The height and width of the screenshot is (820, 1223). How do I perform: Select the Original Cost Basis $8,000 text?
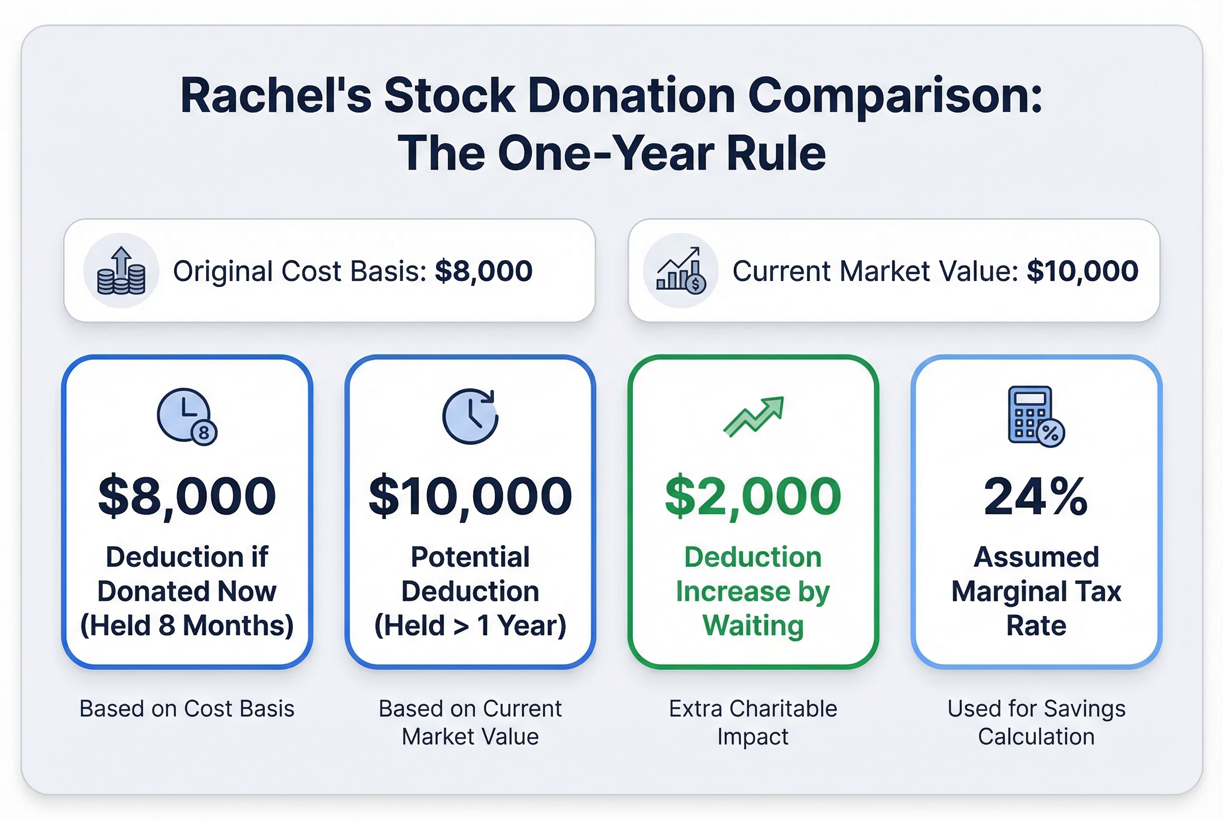[353, 271]
